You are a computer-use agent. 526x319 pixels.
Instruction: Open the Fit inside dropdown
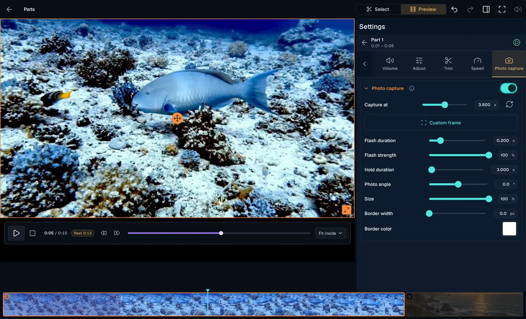click(x=331, y=233)
